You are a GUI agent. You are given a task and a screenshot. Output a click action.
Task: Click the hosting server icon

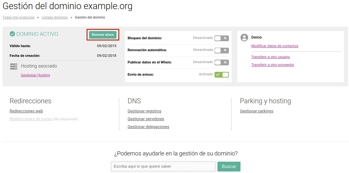[x=14, y=66]
